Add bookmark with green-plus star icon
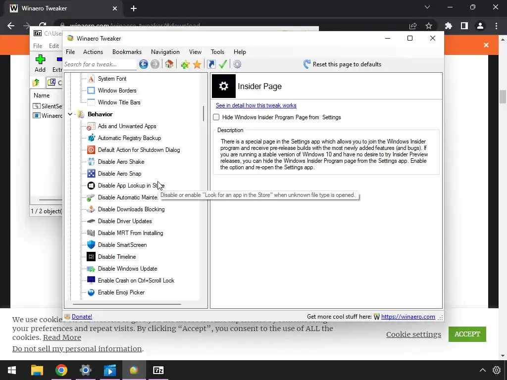This screenshot has width=507, height=380. pos(185,64)
